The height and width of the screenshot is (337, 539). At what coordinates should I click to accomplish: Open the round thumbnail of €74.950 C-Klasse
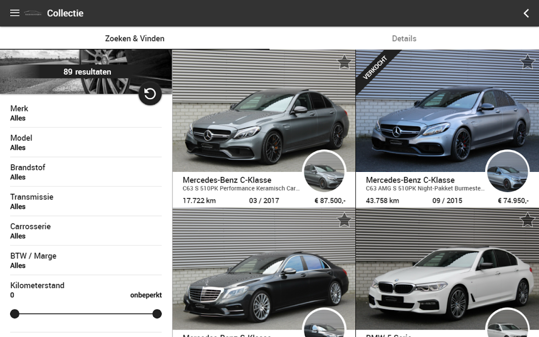pos(507,171)
